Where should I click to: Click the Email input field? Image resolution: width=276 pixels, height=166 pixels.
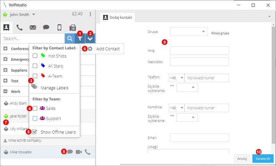tap(199, 138)
